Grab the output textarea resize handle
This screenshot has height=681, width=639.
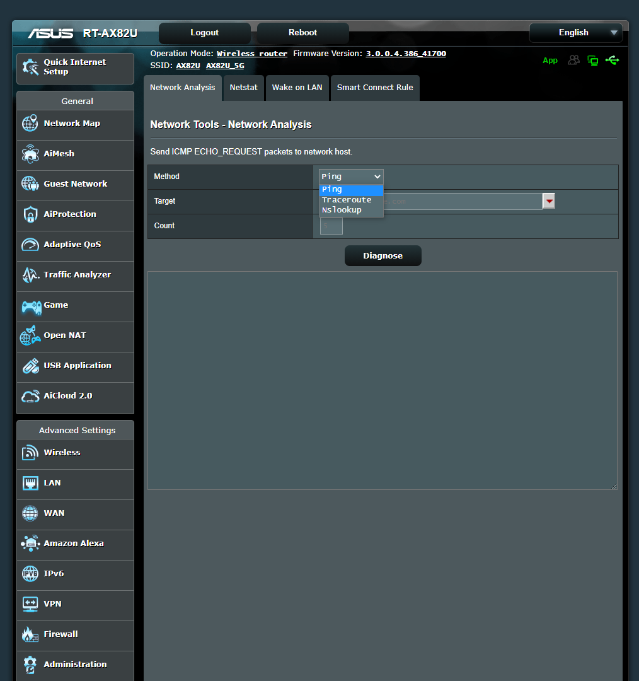(x=614, y=486)
